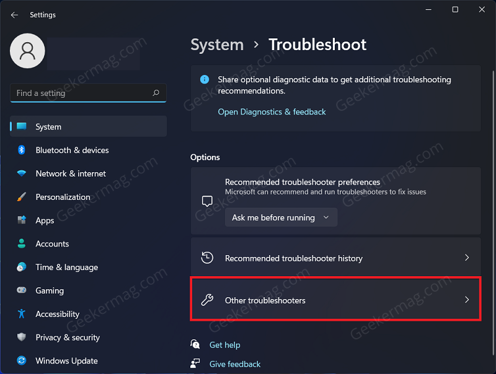496x374 pixels.
Task: Select the System monitor icon
Action: pyautogui.click(x=22, y=126)
